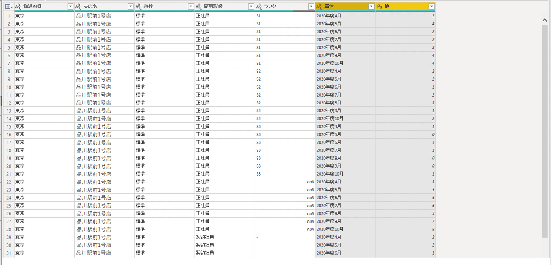Select the 値 column header name
The height and width of the screenshot is (265, 551).
tap(387, 7)
